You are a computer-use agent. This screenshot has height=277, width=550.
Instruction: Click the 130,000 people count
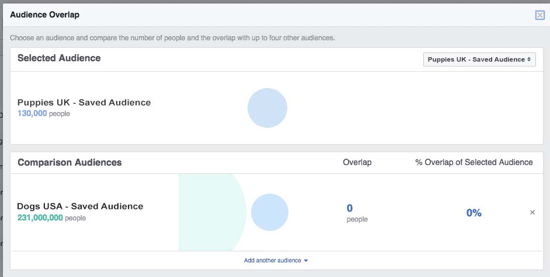(x=33, y=114)
